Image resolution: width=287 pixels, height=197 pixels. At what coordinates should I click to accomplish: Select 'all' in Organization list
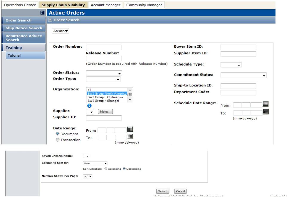click(107, 90)
